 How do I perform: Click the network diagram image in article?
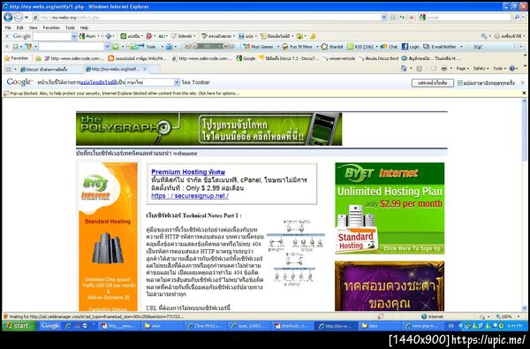pyautogui.click(x=296, y=254)
